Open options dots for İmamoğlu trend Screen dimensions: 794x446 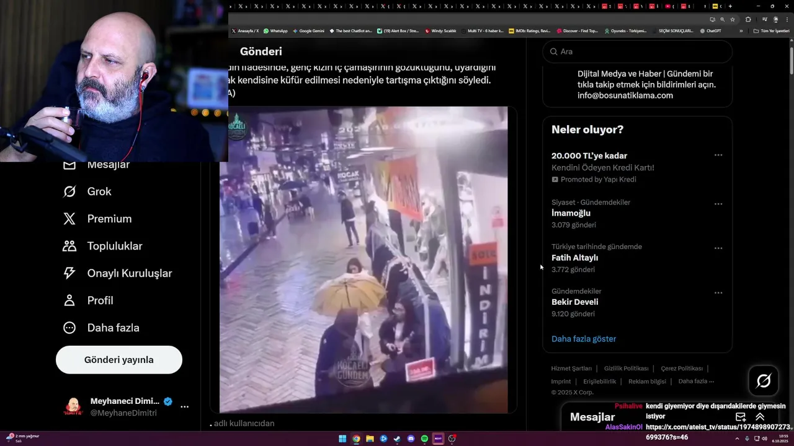click(x=718, y=204)
